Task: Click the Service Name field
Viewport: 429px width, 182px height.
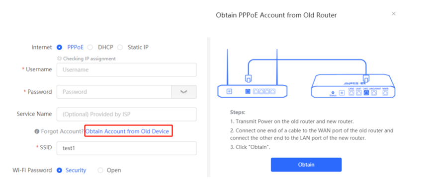Action: [126, 115]
